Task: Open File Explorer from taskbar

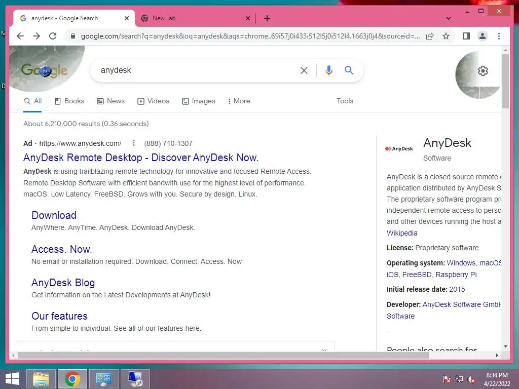Action: (41, 379)
